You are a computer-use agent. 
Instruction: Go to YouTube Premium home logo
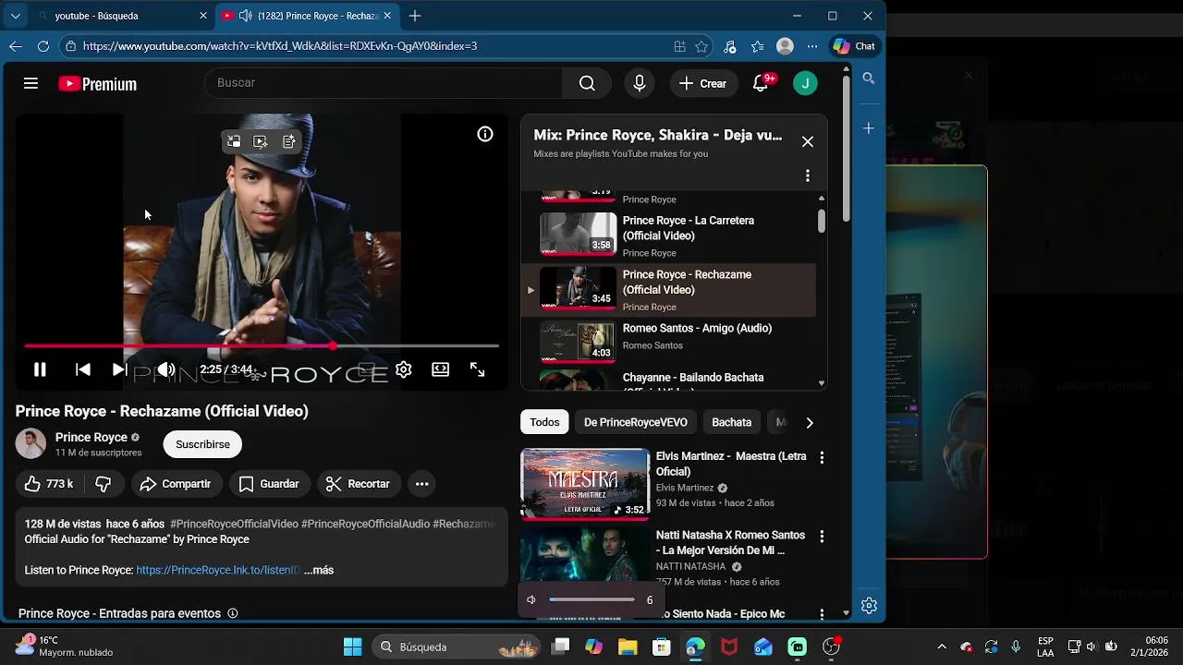(x=97, y=84)
